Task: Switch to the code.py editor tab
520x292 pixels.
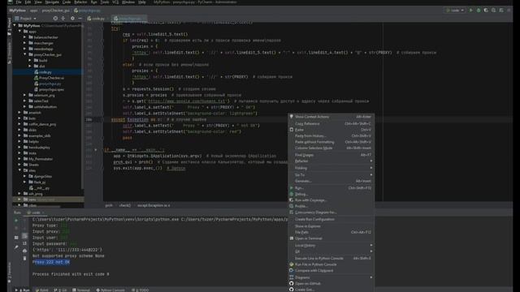Action: tap(96, 19)
